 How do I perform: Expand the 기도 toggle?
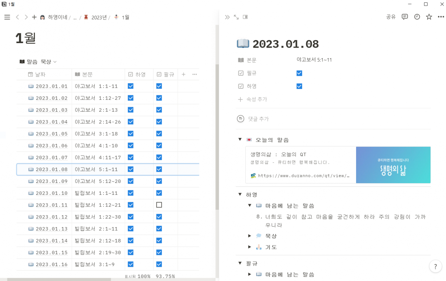point(249,247)
